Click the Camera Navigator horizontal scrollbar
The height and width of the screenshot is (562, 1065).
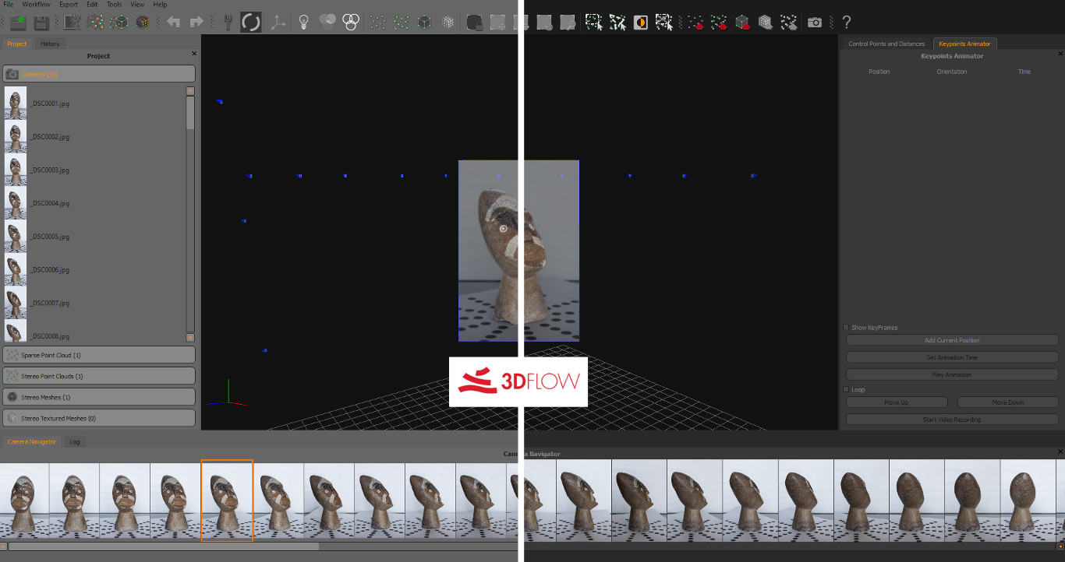[164, 546]
